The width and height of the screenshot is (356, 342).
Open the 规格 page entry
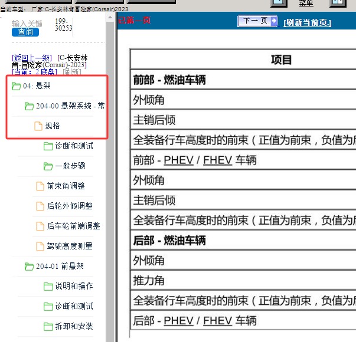53,126
